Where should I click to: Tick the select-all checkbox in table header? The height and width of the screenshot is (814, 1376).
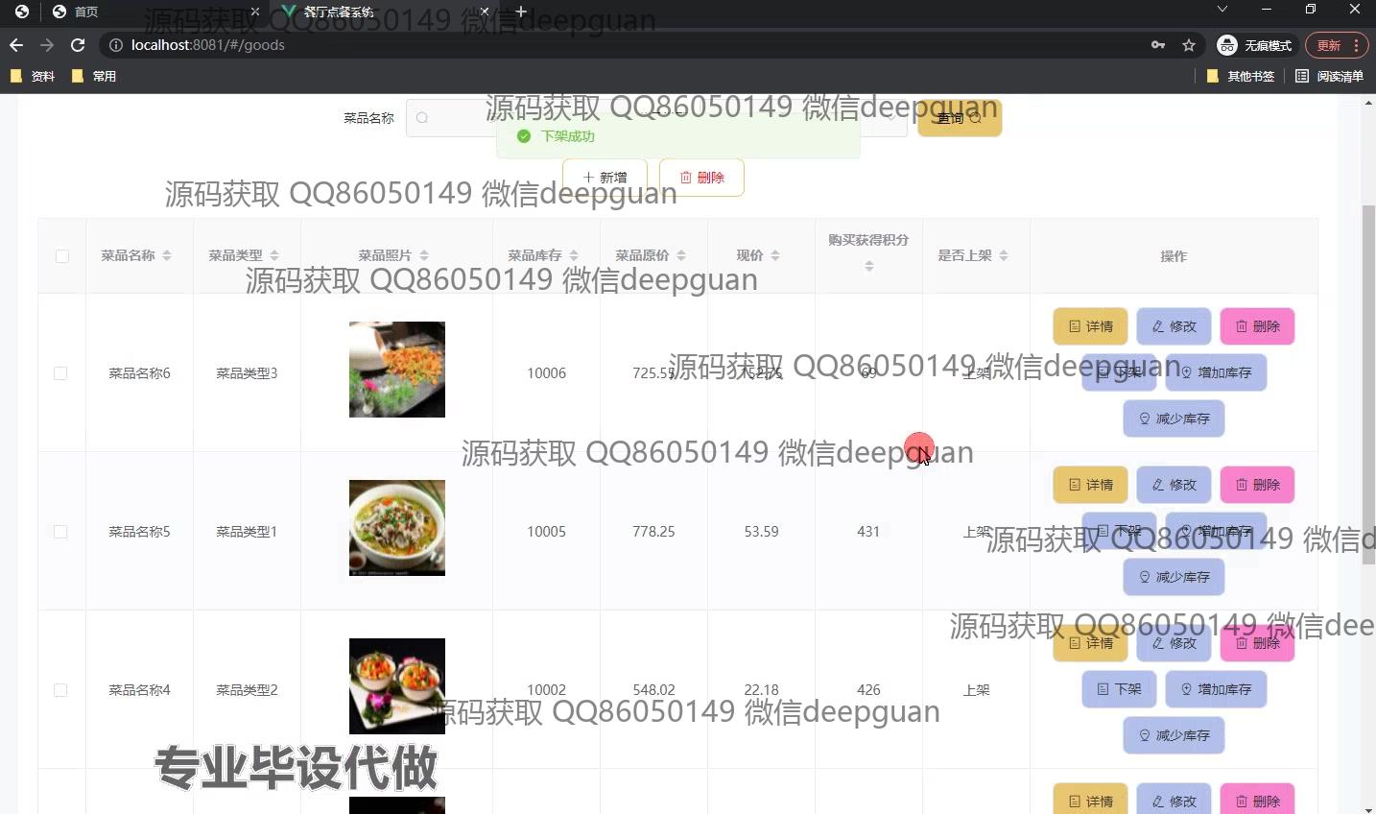[x=62, y=256]
